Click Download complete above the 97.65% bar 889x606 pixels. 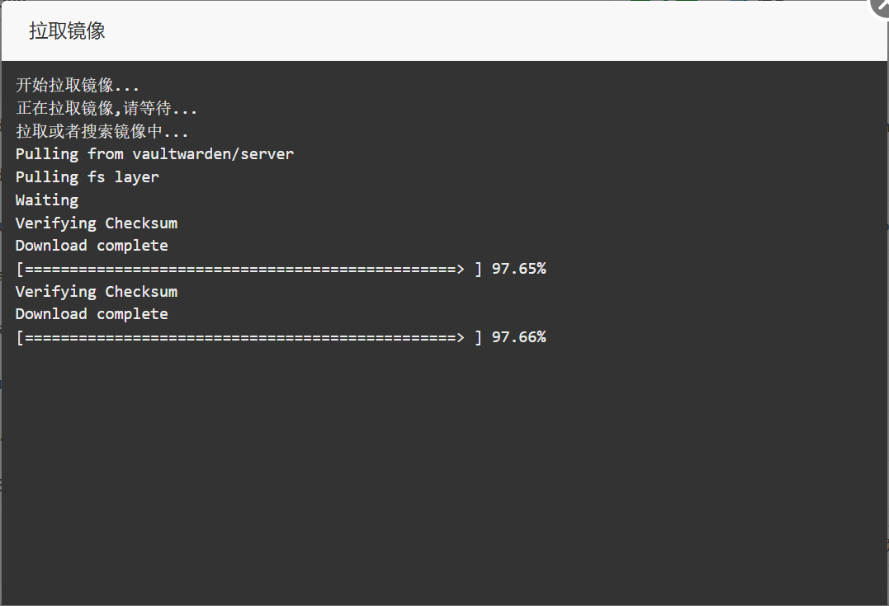tap(92, 246)
